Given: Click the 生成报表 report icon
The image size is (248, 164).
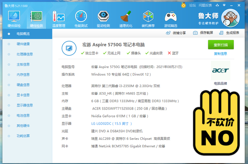Looking at the screenshot, I should [x=221, y=33].
